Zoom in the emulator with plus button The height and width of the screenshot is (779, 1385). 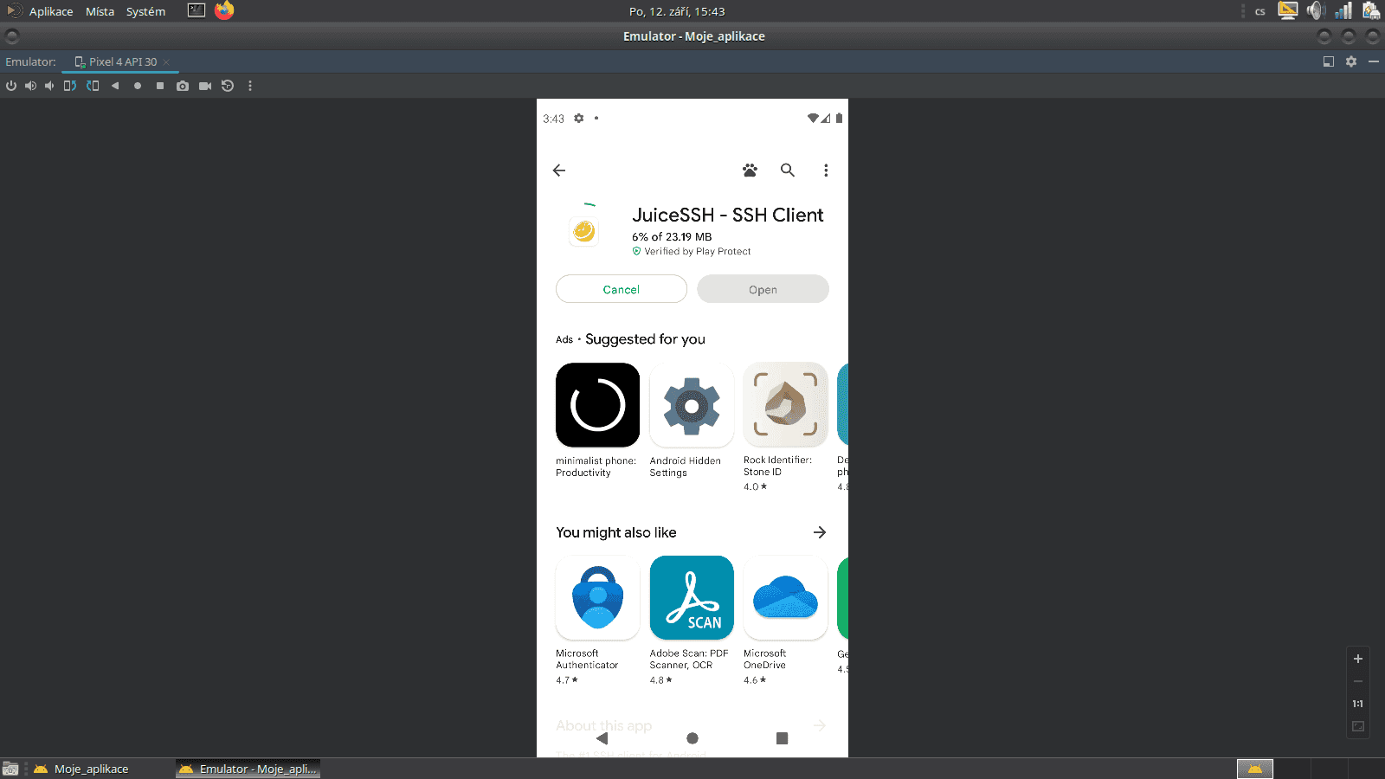coord(1358,659)
